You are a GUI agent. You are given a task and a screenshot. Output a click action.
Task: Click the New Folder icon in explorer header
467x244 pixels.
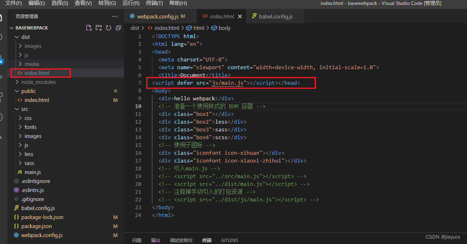pos(99,28)
